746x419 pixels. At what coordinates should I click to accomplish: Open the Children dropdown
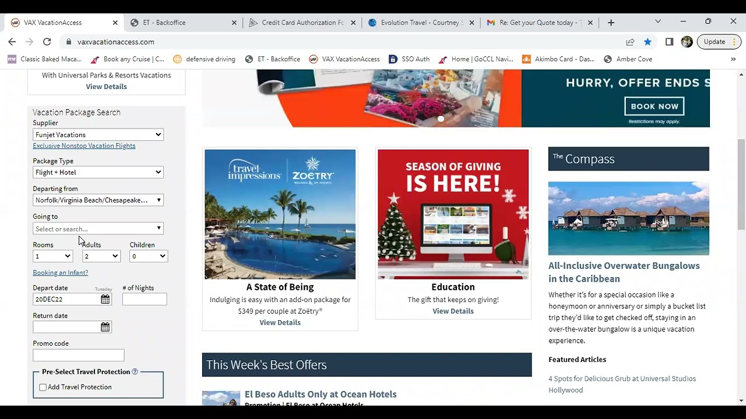[x=149, y=256]
